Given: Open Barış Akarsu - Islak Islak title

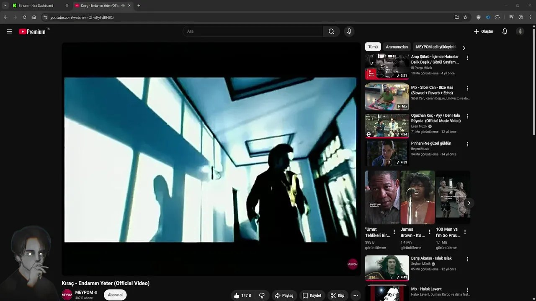Looking at the screenshot, I should pyautogui.click(x=431, y=258).
